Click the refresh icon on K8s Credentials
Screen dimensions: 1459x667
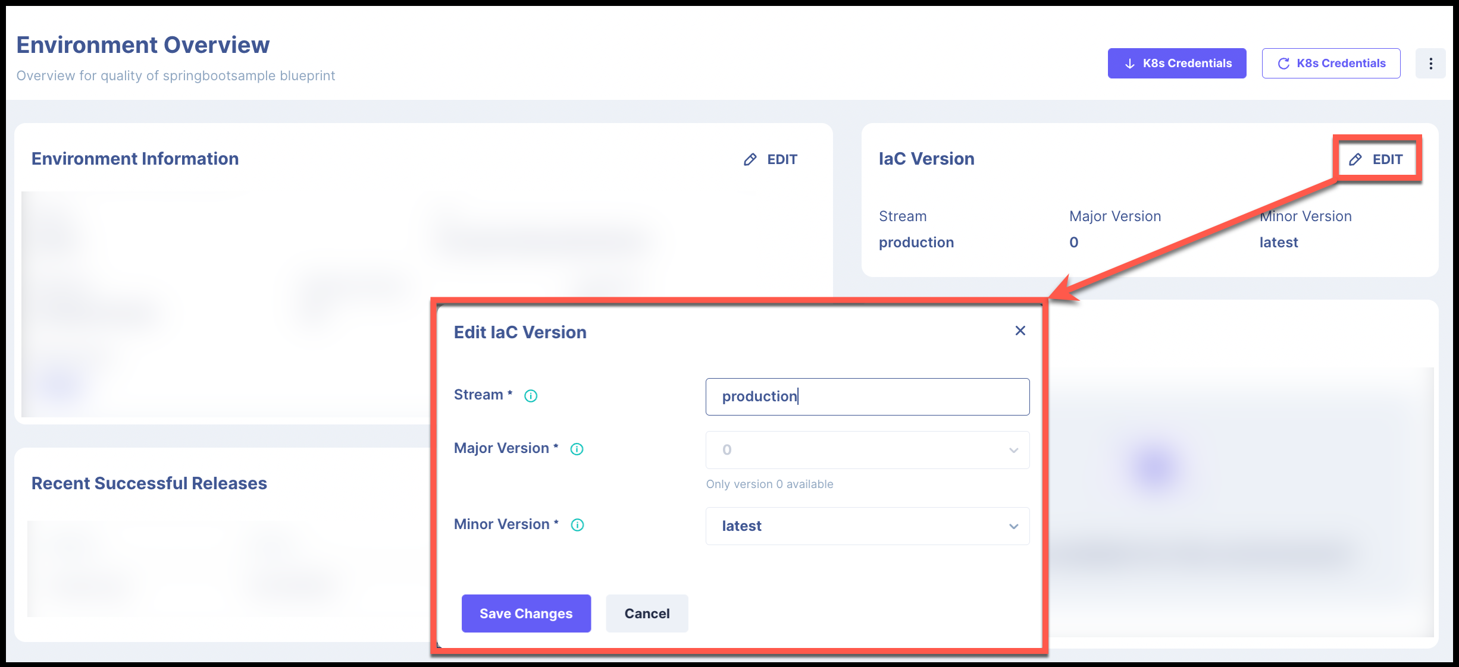(1283, 64)
